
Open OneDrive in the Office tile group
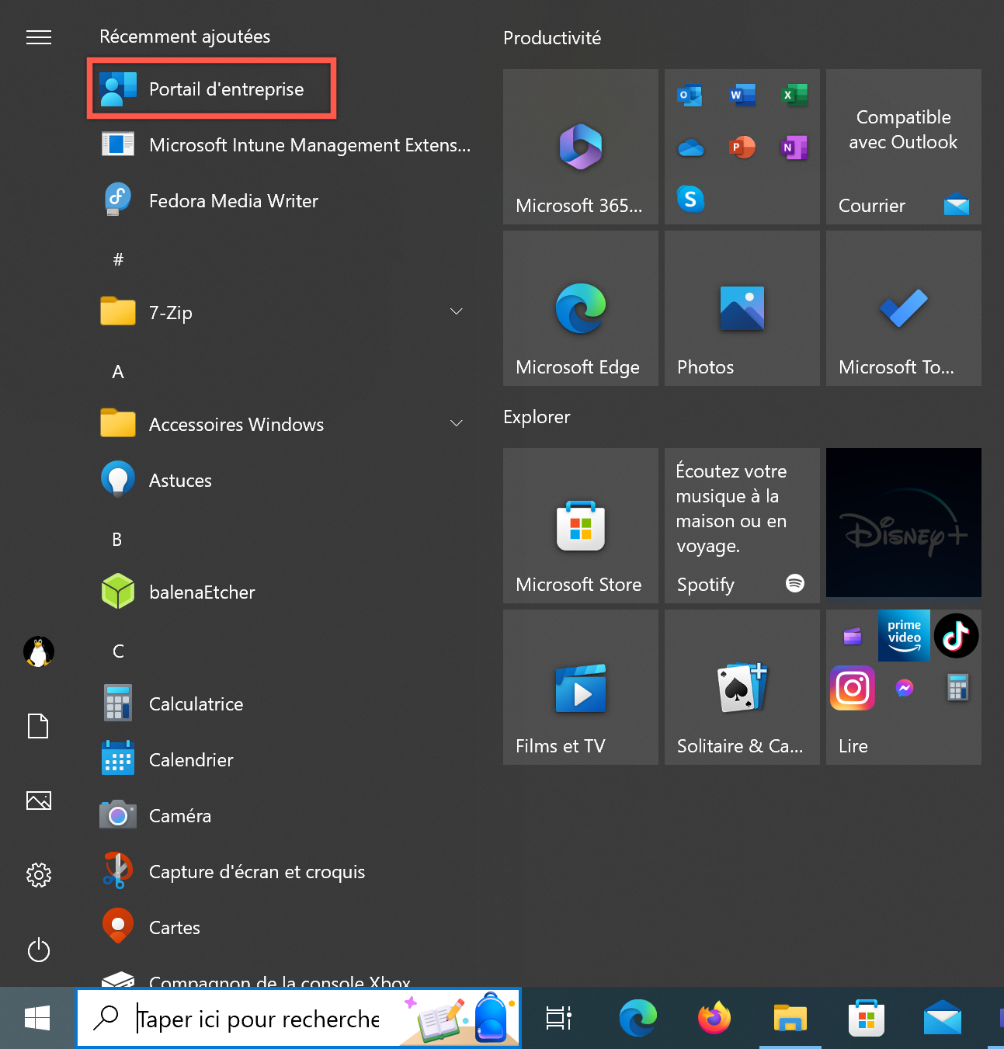point(690,148)
